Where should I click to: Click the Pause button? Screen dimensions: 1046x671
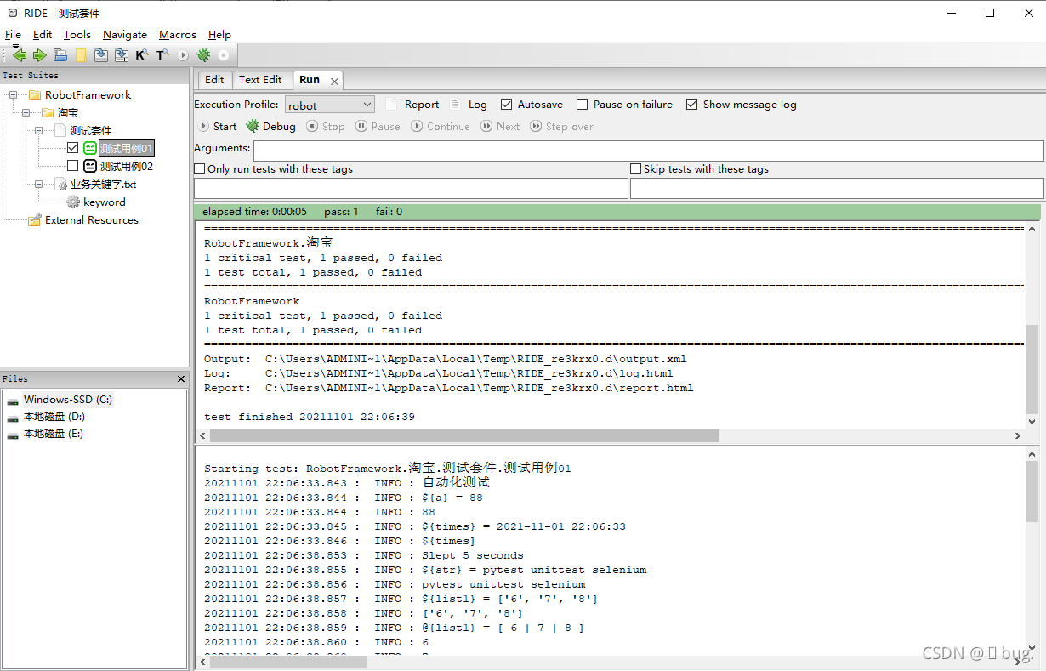pos(378,127)
